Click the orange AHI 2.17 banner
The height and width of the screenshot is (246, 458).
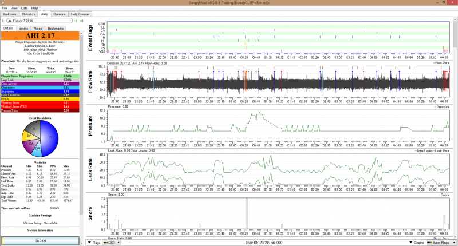click(x=40, y=36)
